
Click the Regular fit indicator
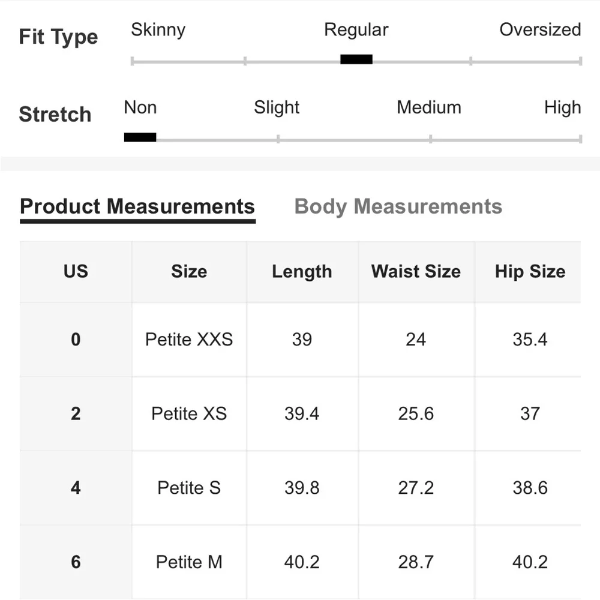[356, 59]
